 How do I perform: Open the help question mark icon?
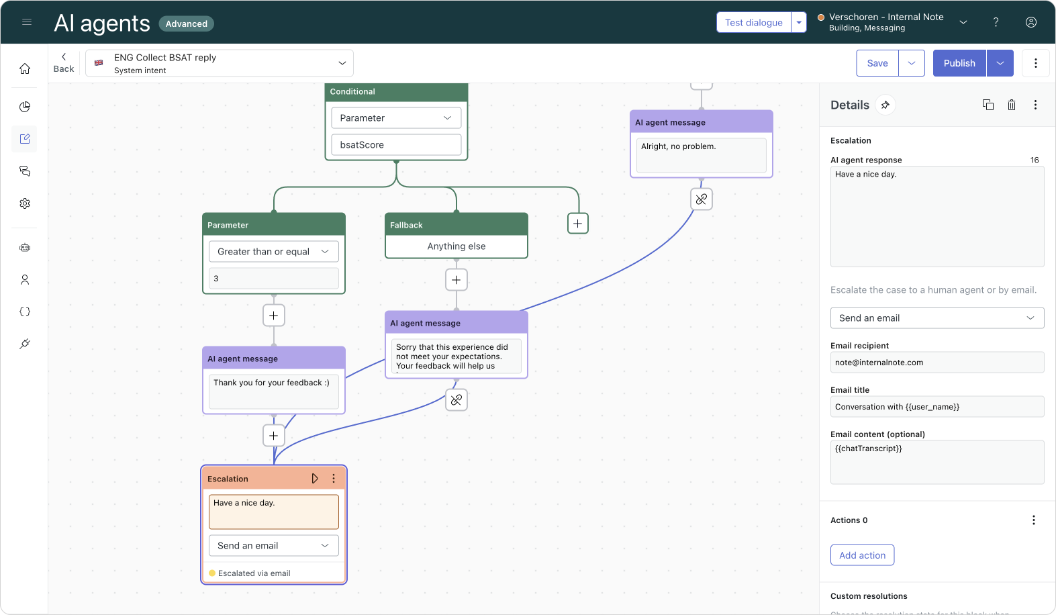tap(996, 22)
